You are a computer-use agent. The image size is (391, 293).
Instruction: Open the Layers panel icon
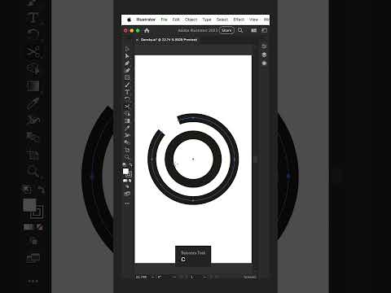click(264, 55)
